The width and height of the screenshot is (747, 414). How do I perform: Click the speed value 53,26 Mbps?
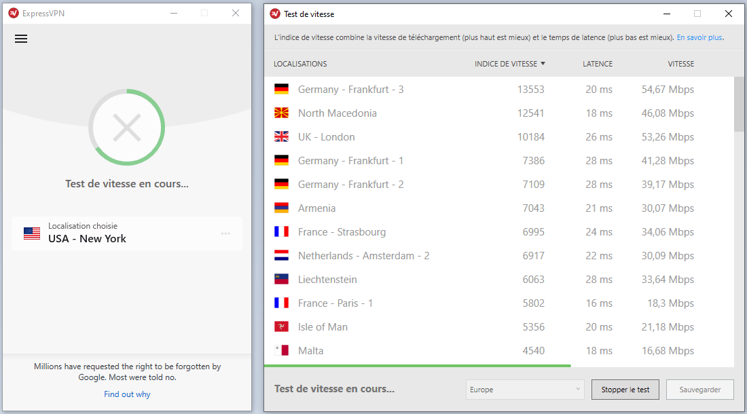coord(668,137)
